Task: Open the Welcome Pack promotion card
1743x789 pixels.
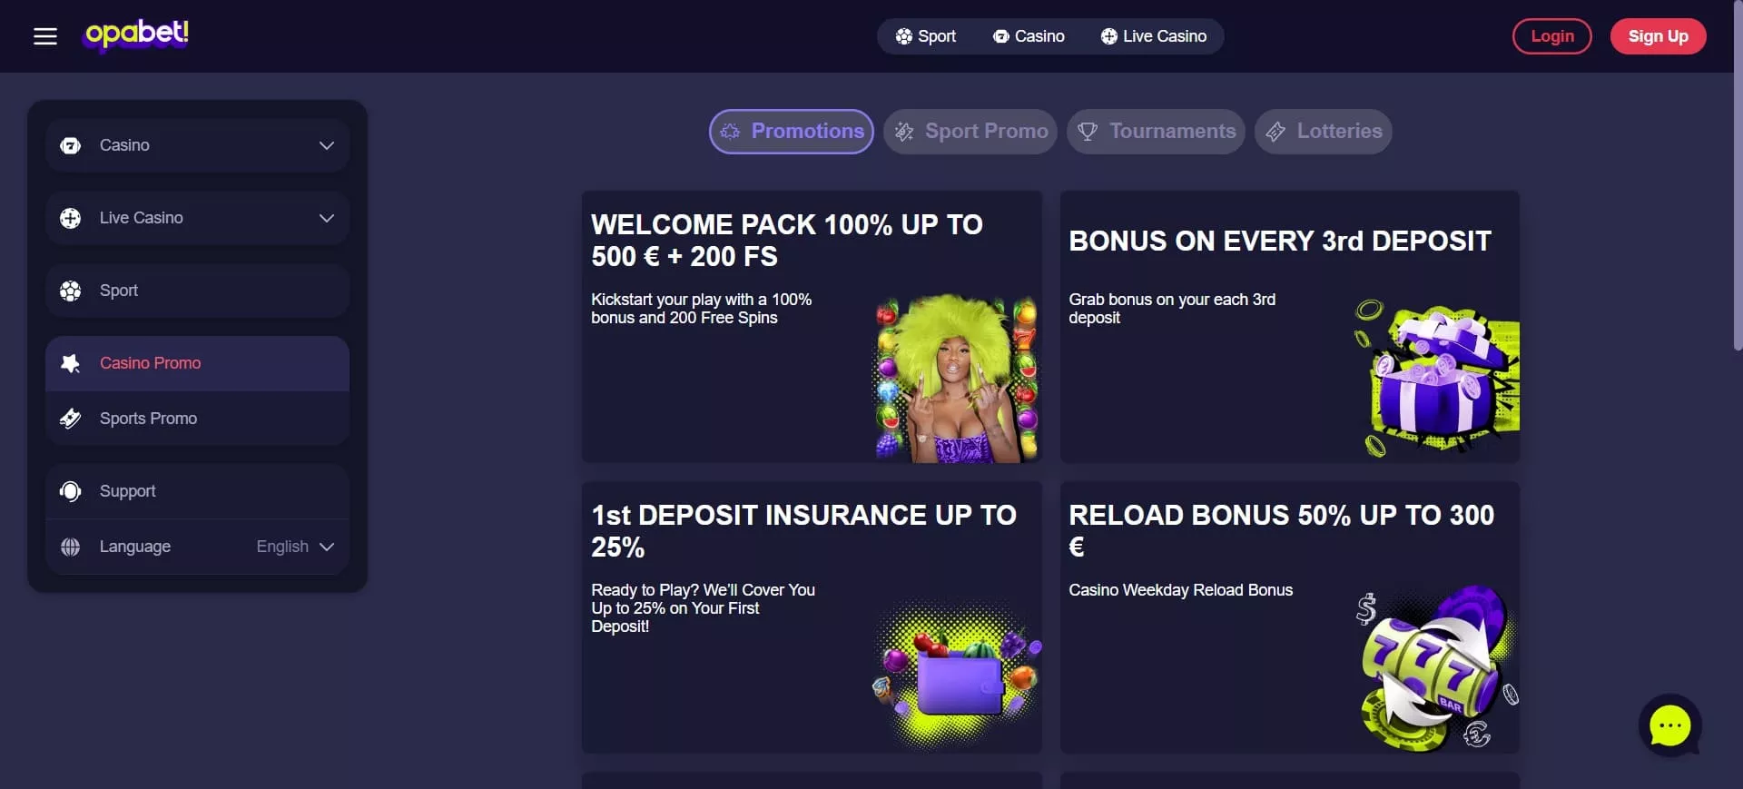Action: 812,327
